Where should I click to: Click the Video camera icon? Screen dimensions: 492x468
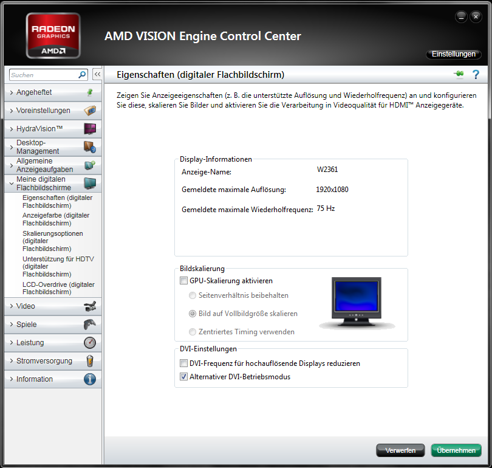pyautogui.click(x=90, y=306)
